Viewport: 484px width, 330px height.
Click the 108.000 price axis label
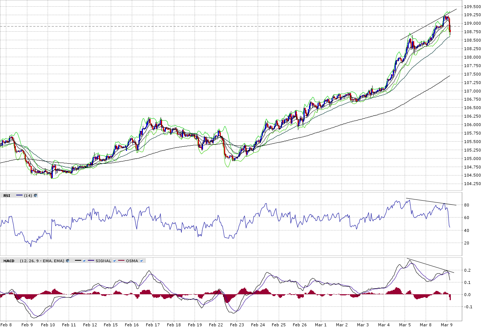pos(473,57)
